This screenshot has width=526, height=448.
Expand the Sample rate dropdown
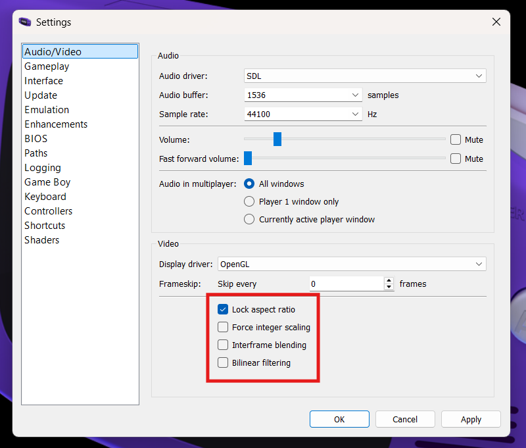[303, 114]
